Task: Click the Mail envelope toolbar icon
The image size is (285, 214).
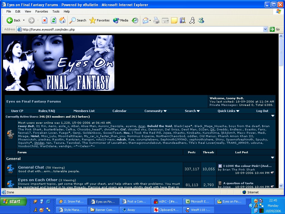Action: coord(145,20)
